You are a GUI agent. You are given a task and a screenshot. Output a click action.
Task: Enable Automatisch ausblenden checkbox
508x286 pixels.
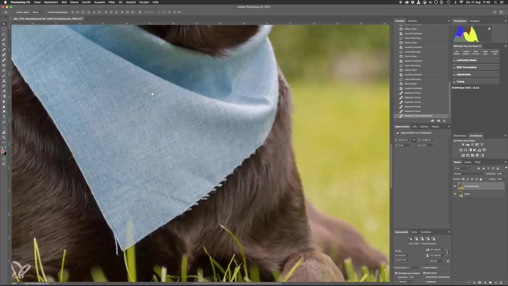click(424, 277)
